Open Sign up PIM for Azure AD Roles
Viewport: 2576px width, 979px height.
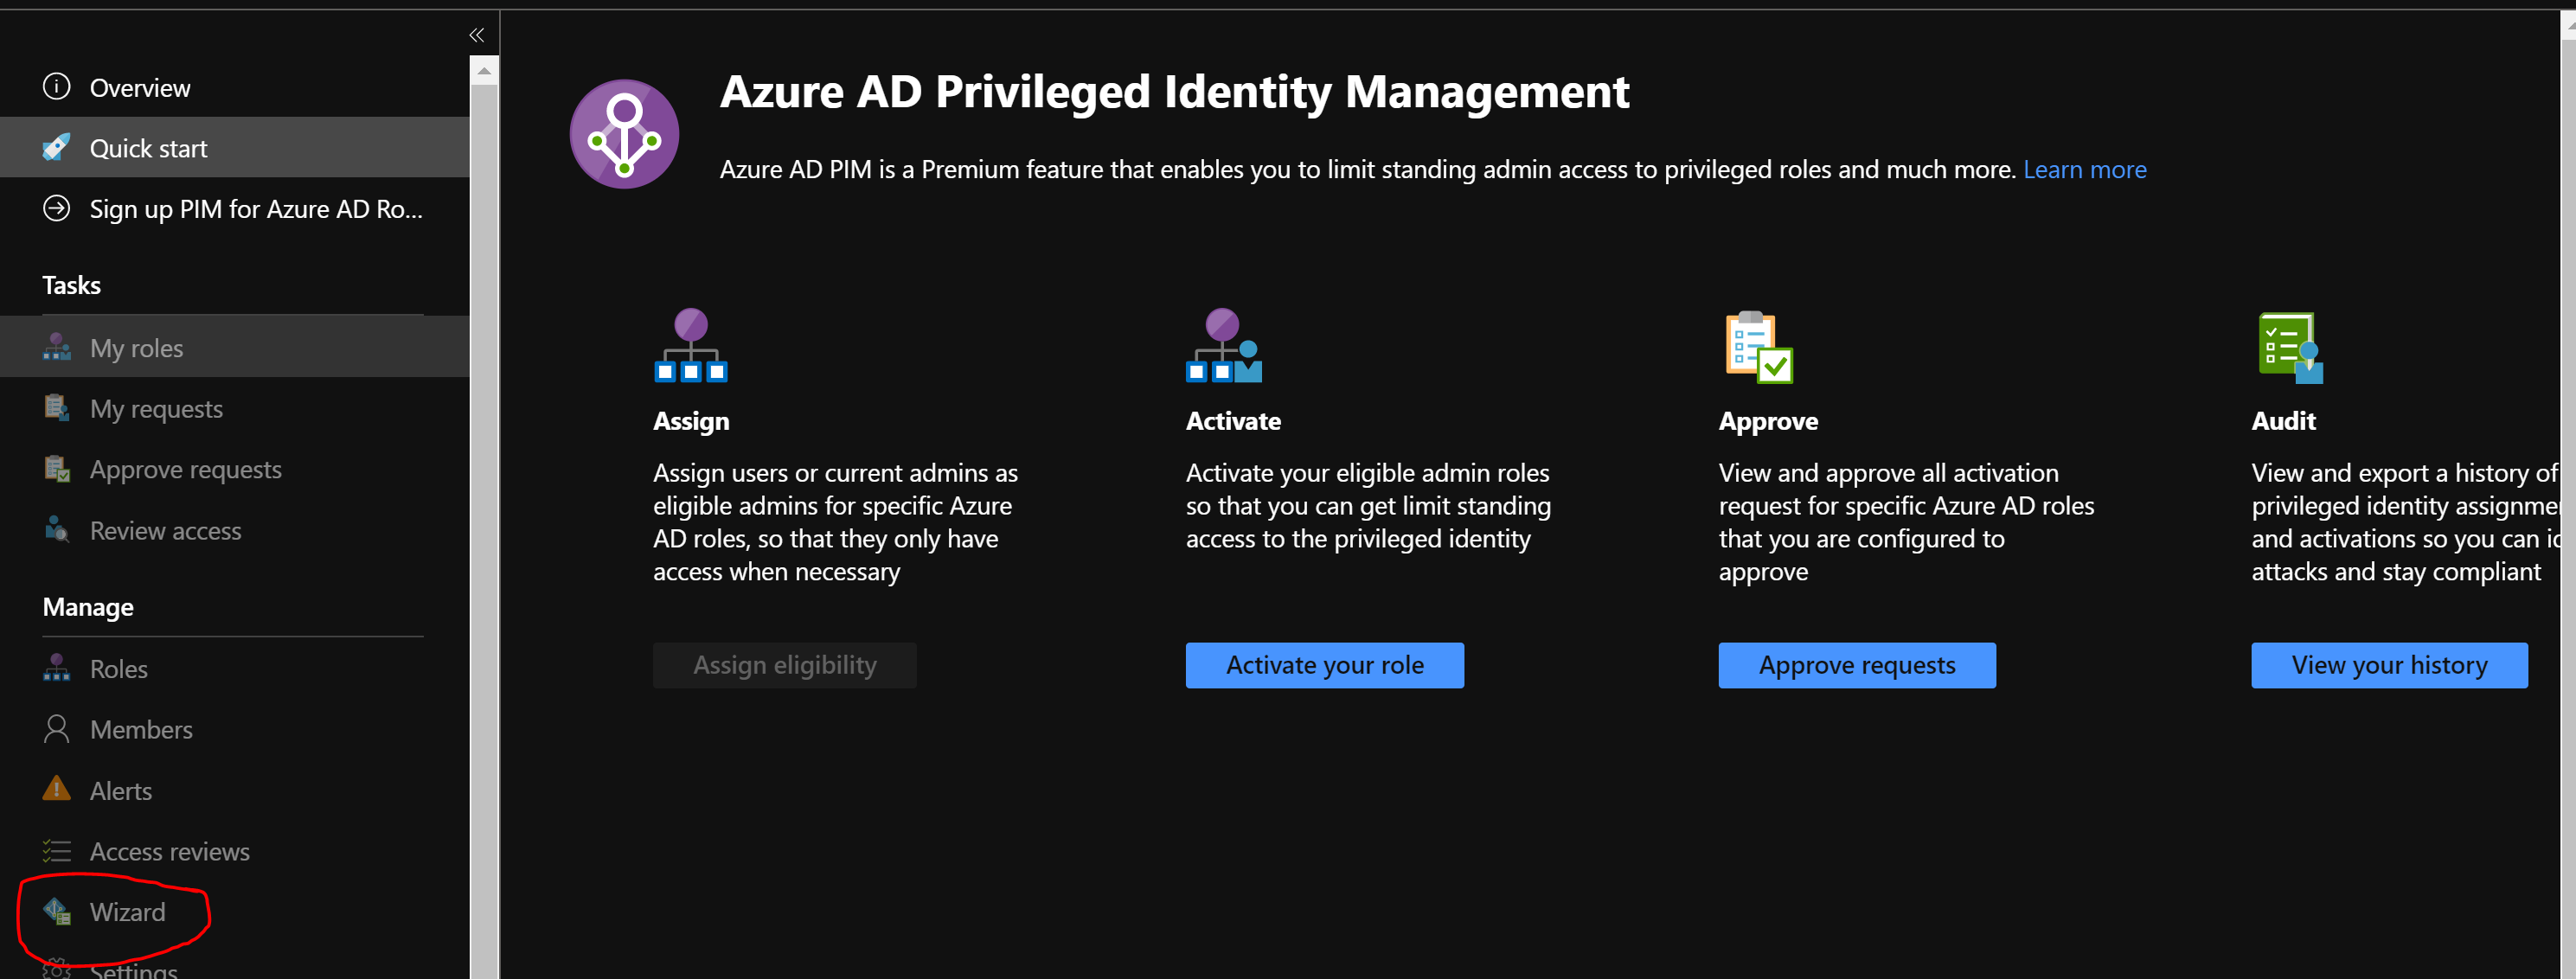255,209
